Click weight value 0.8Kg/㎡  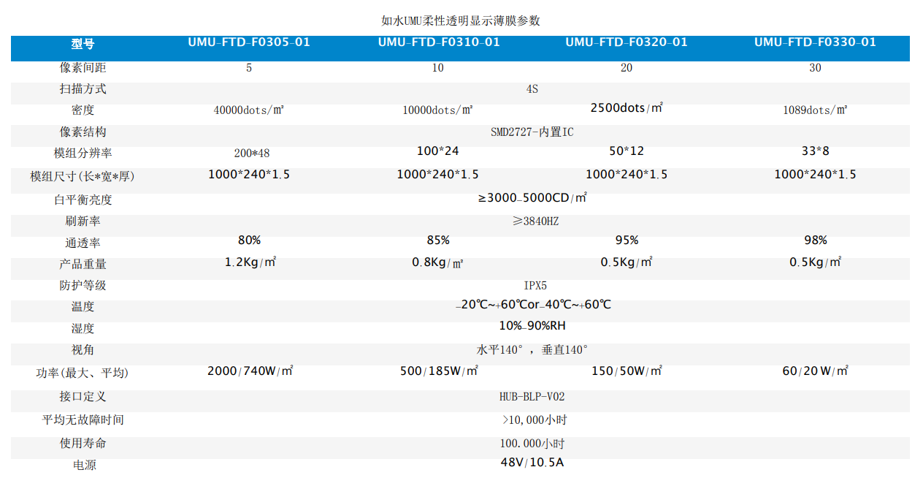(438, 263)
